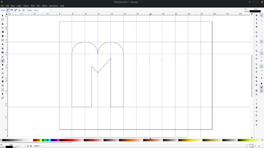The image size is (264, 148).
Task: Select the Zoom magnifier tool
Action: [x=3, y=28]
